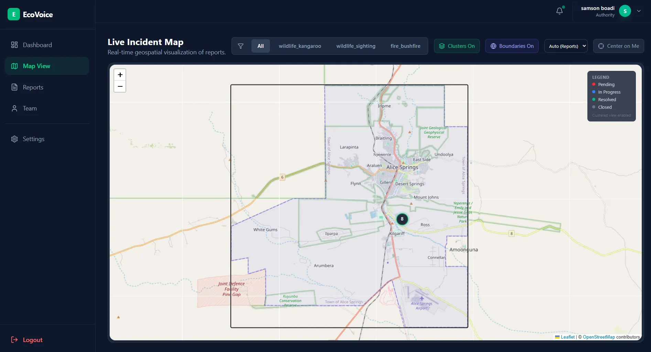Open the Auto (Reports) dropdown
Viewport: 651px width, 352px height.
coord(566,46)
